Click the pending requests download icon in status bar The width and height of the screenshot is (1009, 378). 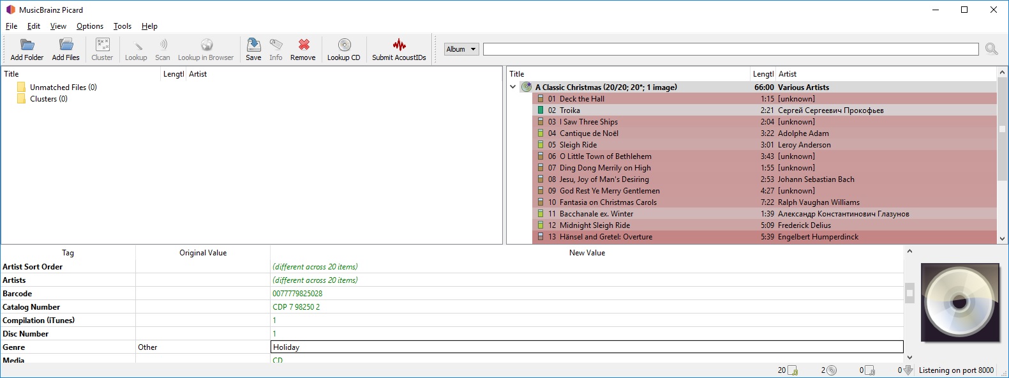(x=908, y=370)
